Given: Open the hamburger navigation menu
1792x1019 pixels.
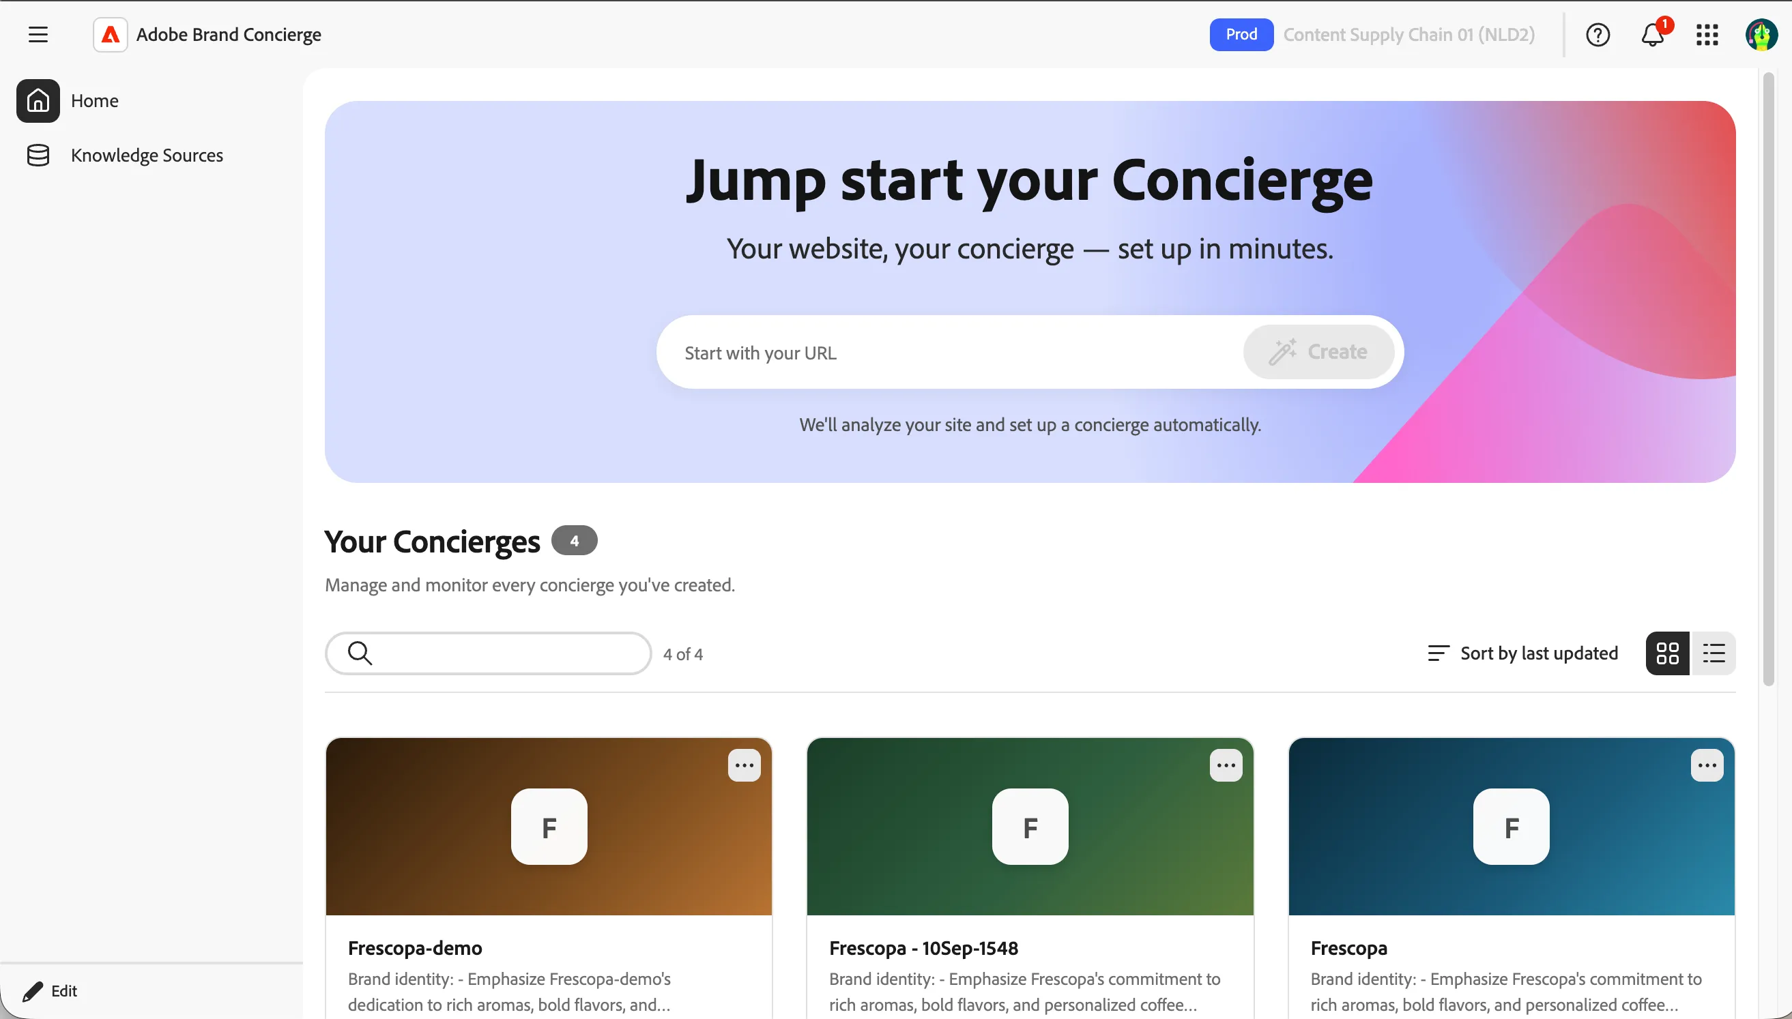Looking at the screenshot, I should click(x=38, y=34).
